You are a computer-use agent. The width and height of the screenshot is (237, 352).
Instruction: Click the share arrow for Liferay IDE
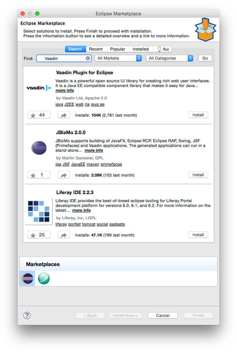pyautogui.click(x=64, y=235)
